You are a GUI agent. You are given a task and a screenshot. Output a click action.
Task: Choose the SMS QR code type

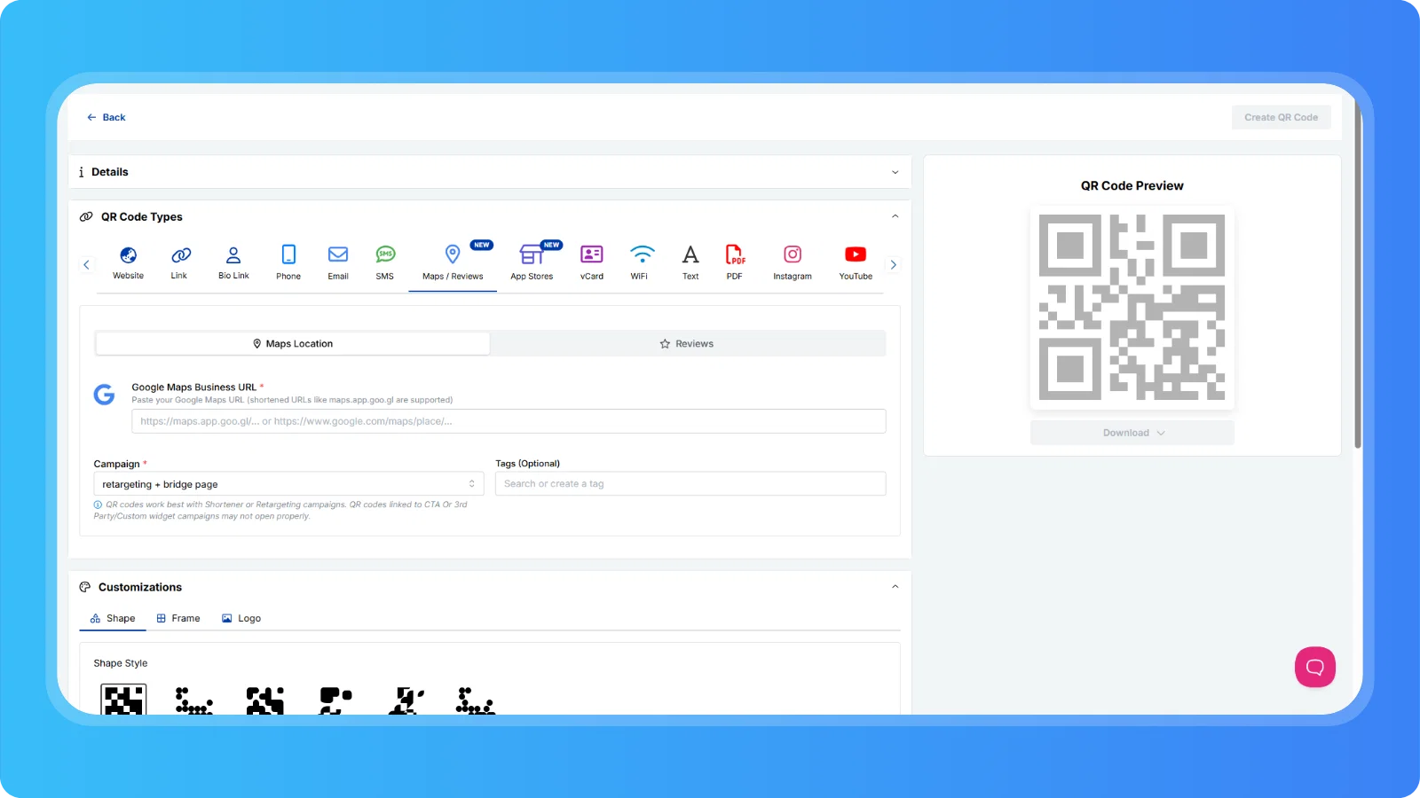click(384, 262)
